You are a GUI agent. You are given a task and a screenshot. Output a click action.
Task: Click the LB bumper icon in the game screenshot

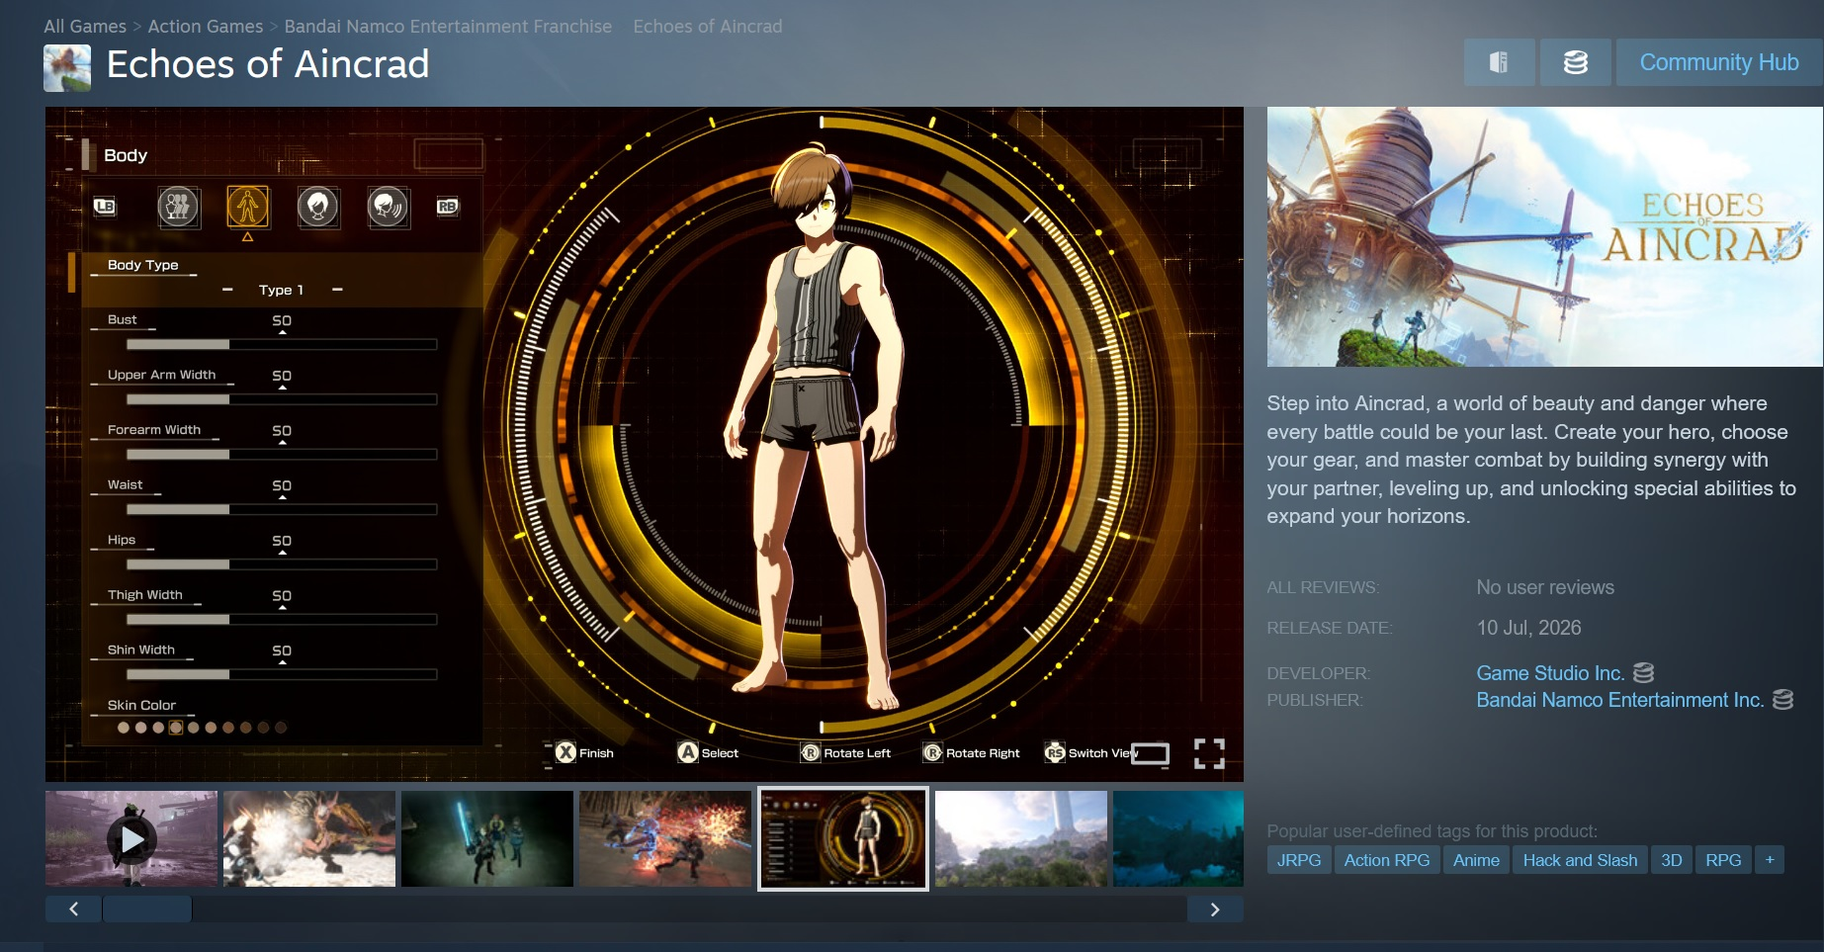point(105,207)
